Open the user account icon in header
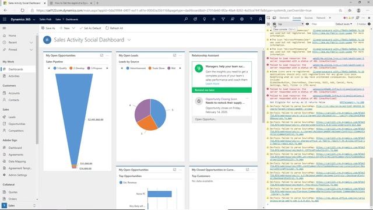Viewport: 373px width, 210px height. (261, 19)
